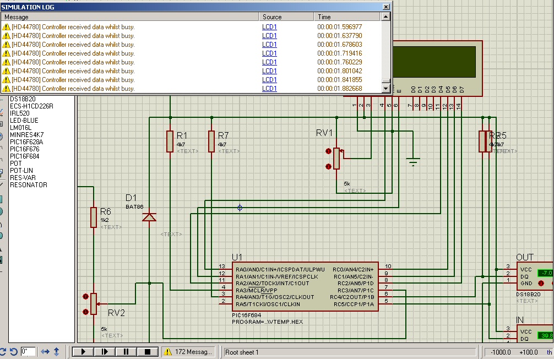The height and width of the screenshot is (359, 554).
Task: Click the first LCD1 source link
Action: [269, 26]
